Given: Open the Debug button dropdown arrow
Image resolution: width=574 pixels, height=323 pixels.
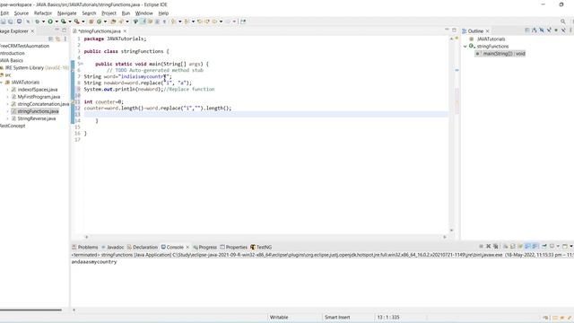Looking at the screenshot, I should tap(44, 22).
